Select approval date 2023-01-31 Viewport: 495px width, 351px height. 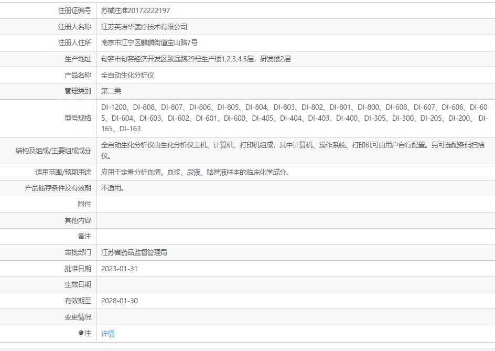click(120, 269)
